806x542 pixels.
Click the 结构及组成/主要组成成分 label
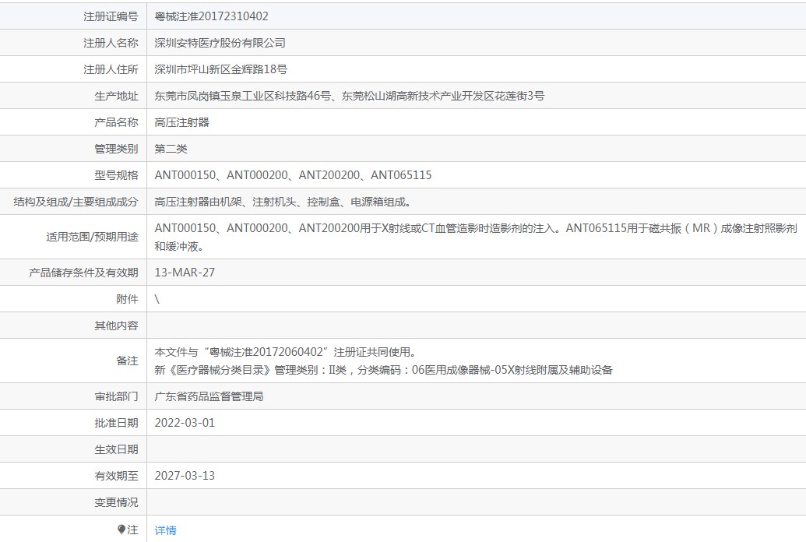pyautogui.click(x=76, y=202)
